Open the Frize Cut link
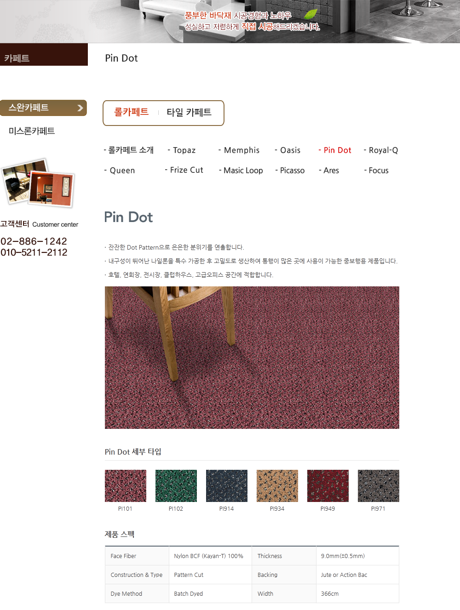Viewport: 460px width, 610px height. (x=184, y=170)
